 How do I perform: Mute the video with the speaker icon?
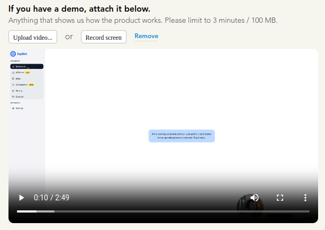tap(255, 198)
